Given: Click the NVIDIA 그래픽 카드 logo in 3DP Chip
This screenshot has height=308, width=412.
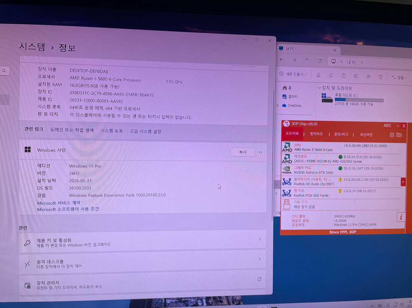Looking at the screenshot, I should click(x=286, y=170).
